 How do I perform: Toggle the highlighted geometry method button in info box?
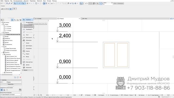10,9
